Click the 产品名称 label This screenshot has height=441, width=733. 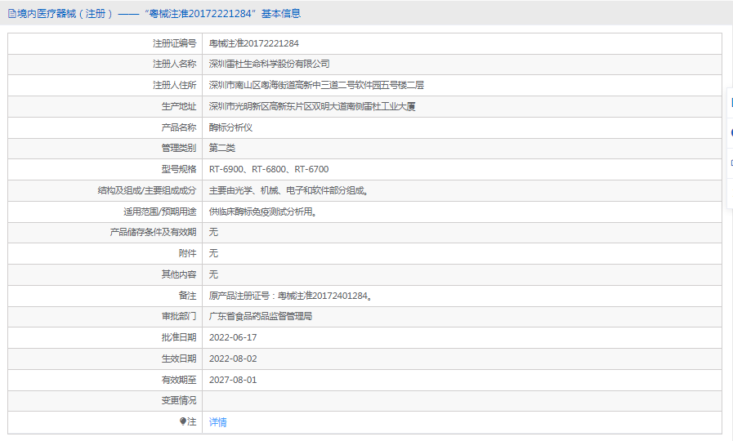pyautogui.click(x=179, y=127)
